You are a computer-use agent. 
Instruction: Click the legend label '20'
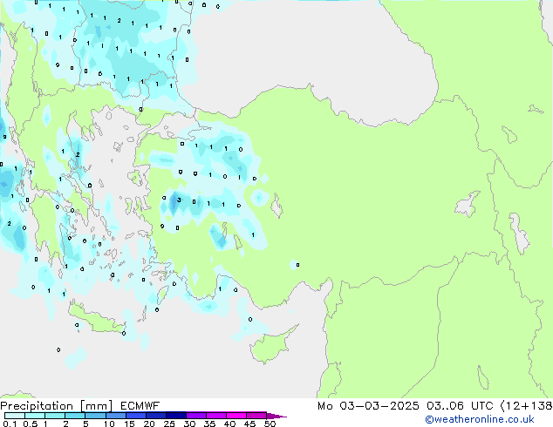pos(149,424)
